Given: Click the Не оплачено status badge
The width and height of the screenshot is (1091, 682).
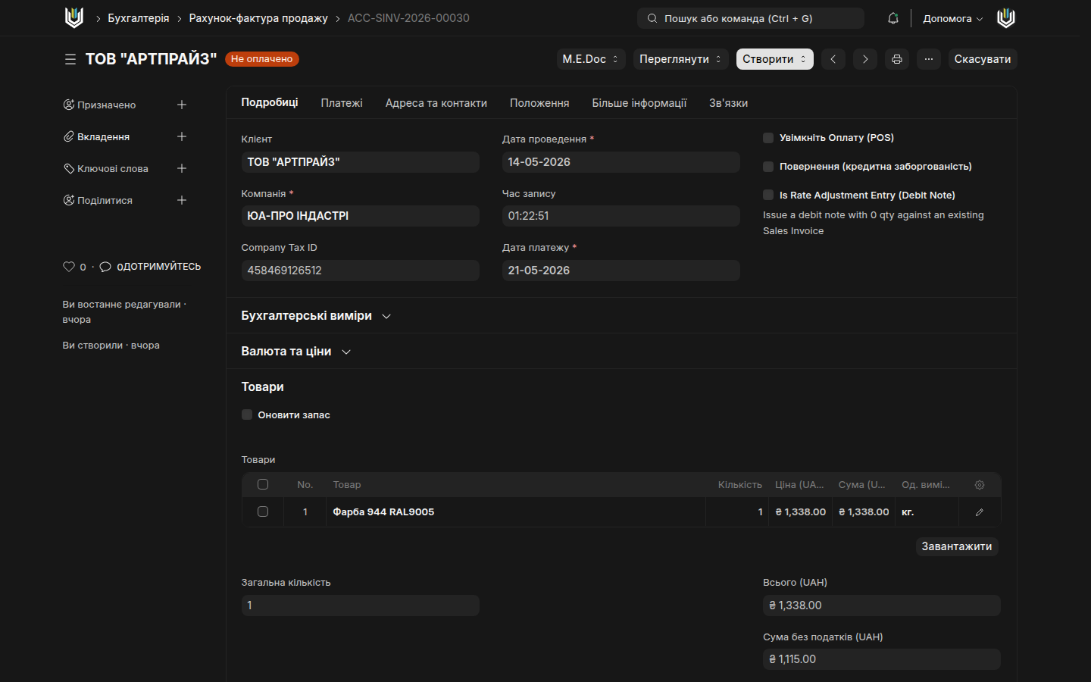Looking at the screenshot, I should 262,59.
